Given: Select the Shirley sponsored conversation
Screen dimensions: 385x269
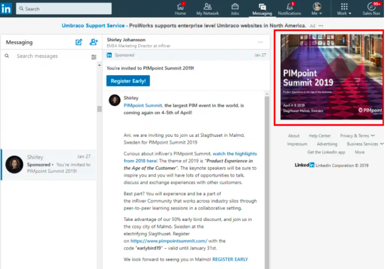Looking at the screenshot, I should tap(49, 164).
